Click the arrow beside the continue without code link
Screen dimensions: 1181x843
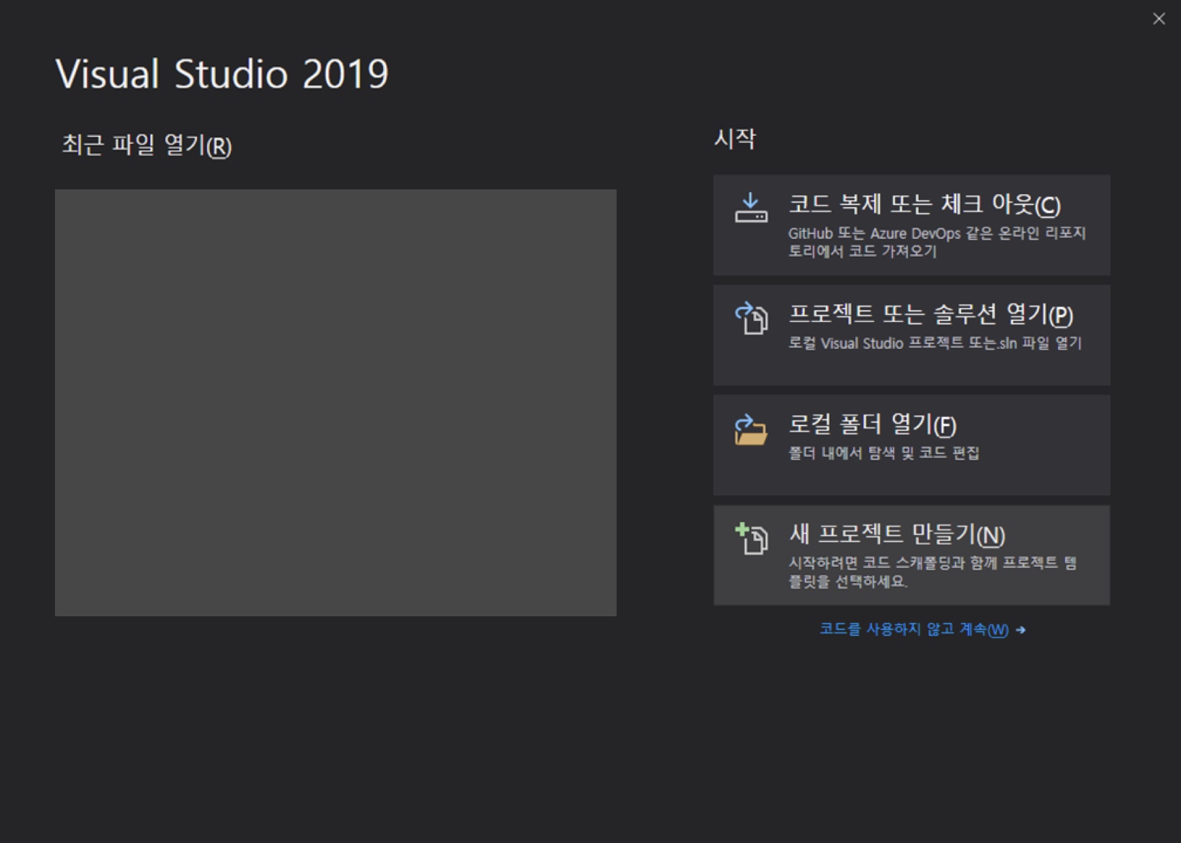[x=1021, y=630]
